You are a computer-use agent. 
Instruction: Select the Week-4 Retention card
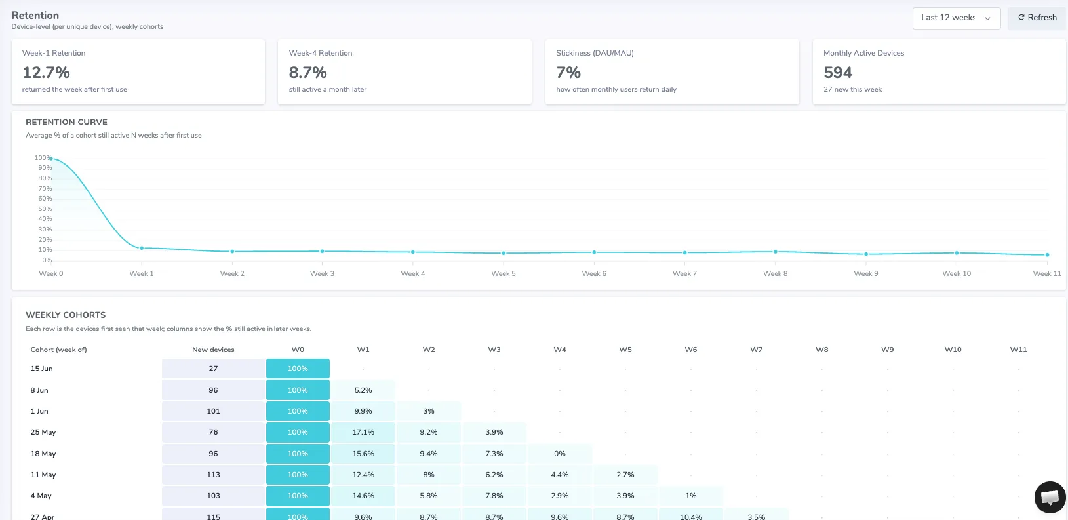click(405, 71)
